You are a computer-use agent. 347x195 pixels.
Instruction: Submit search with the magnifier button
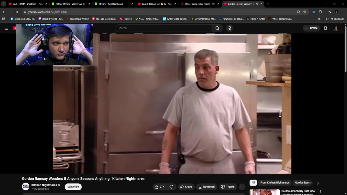[x=217, y=28]
